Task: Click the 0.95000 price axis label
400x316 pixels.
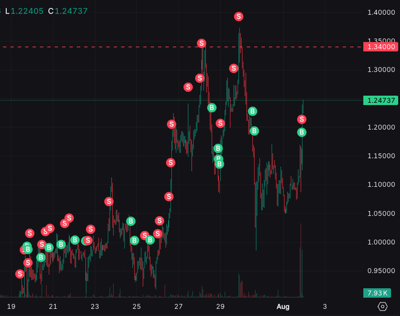Action: [x=381, y=271]
